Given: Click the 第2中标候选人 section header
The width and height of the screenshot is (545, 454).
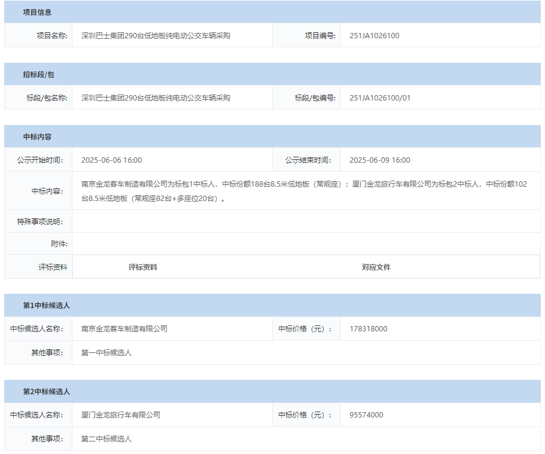Looking at the screenshot, I should (272, 391).
